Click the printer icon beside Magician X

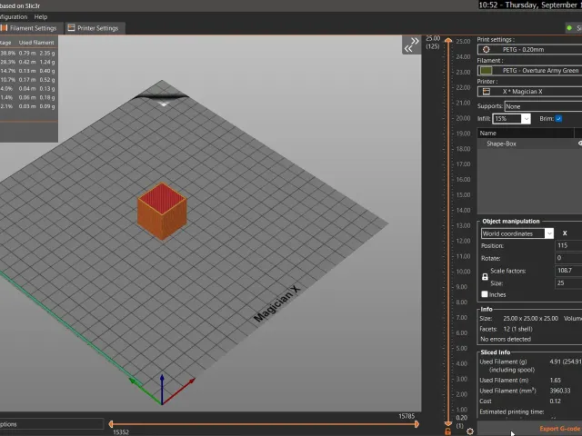point(487,92)
